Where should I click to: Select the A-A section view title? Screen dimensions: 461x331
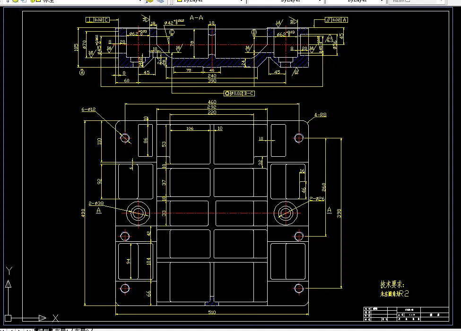pyautogui.click(x=196, y=17)
